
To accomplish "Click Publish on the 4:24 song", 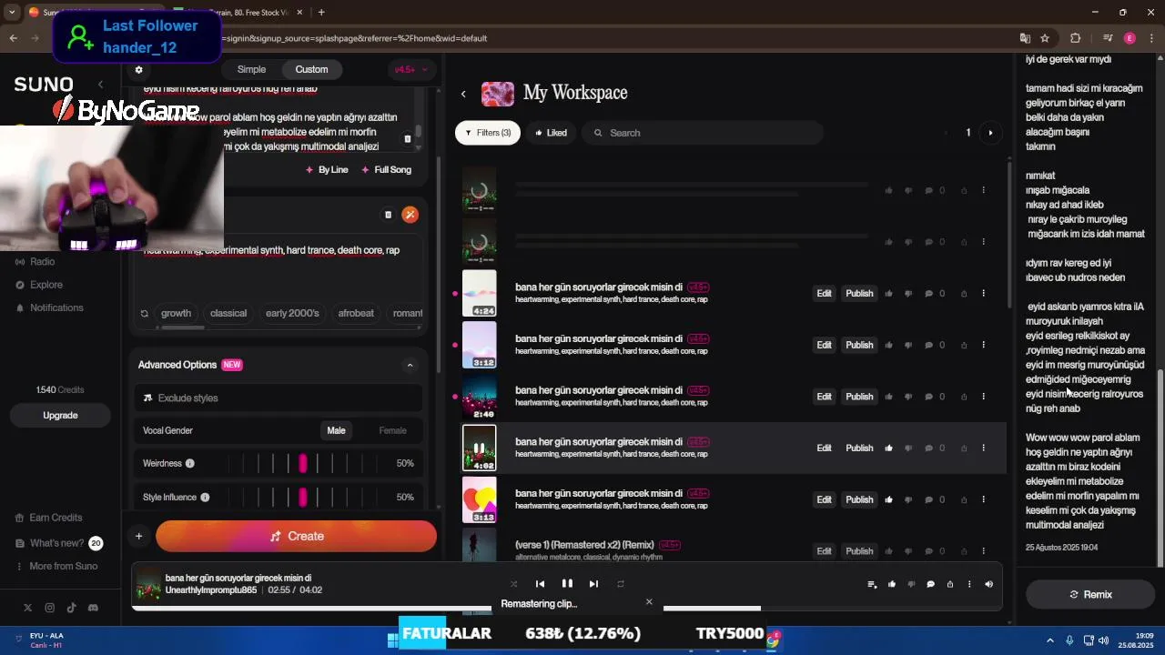I will tap(859, 293).
